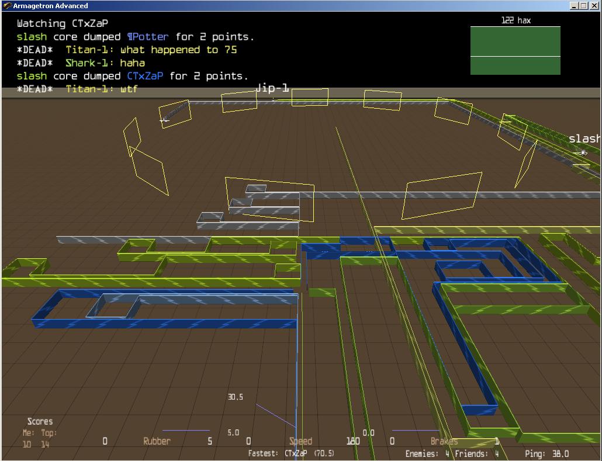Viewport: 602px width, 461px height.
Task: Click the Jip-1 player name tag
Action: pos(272,88)
